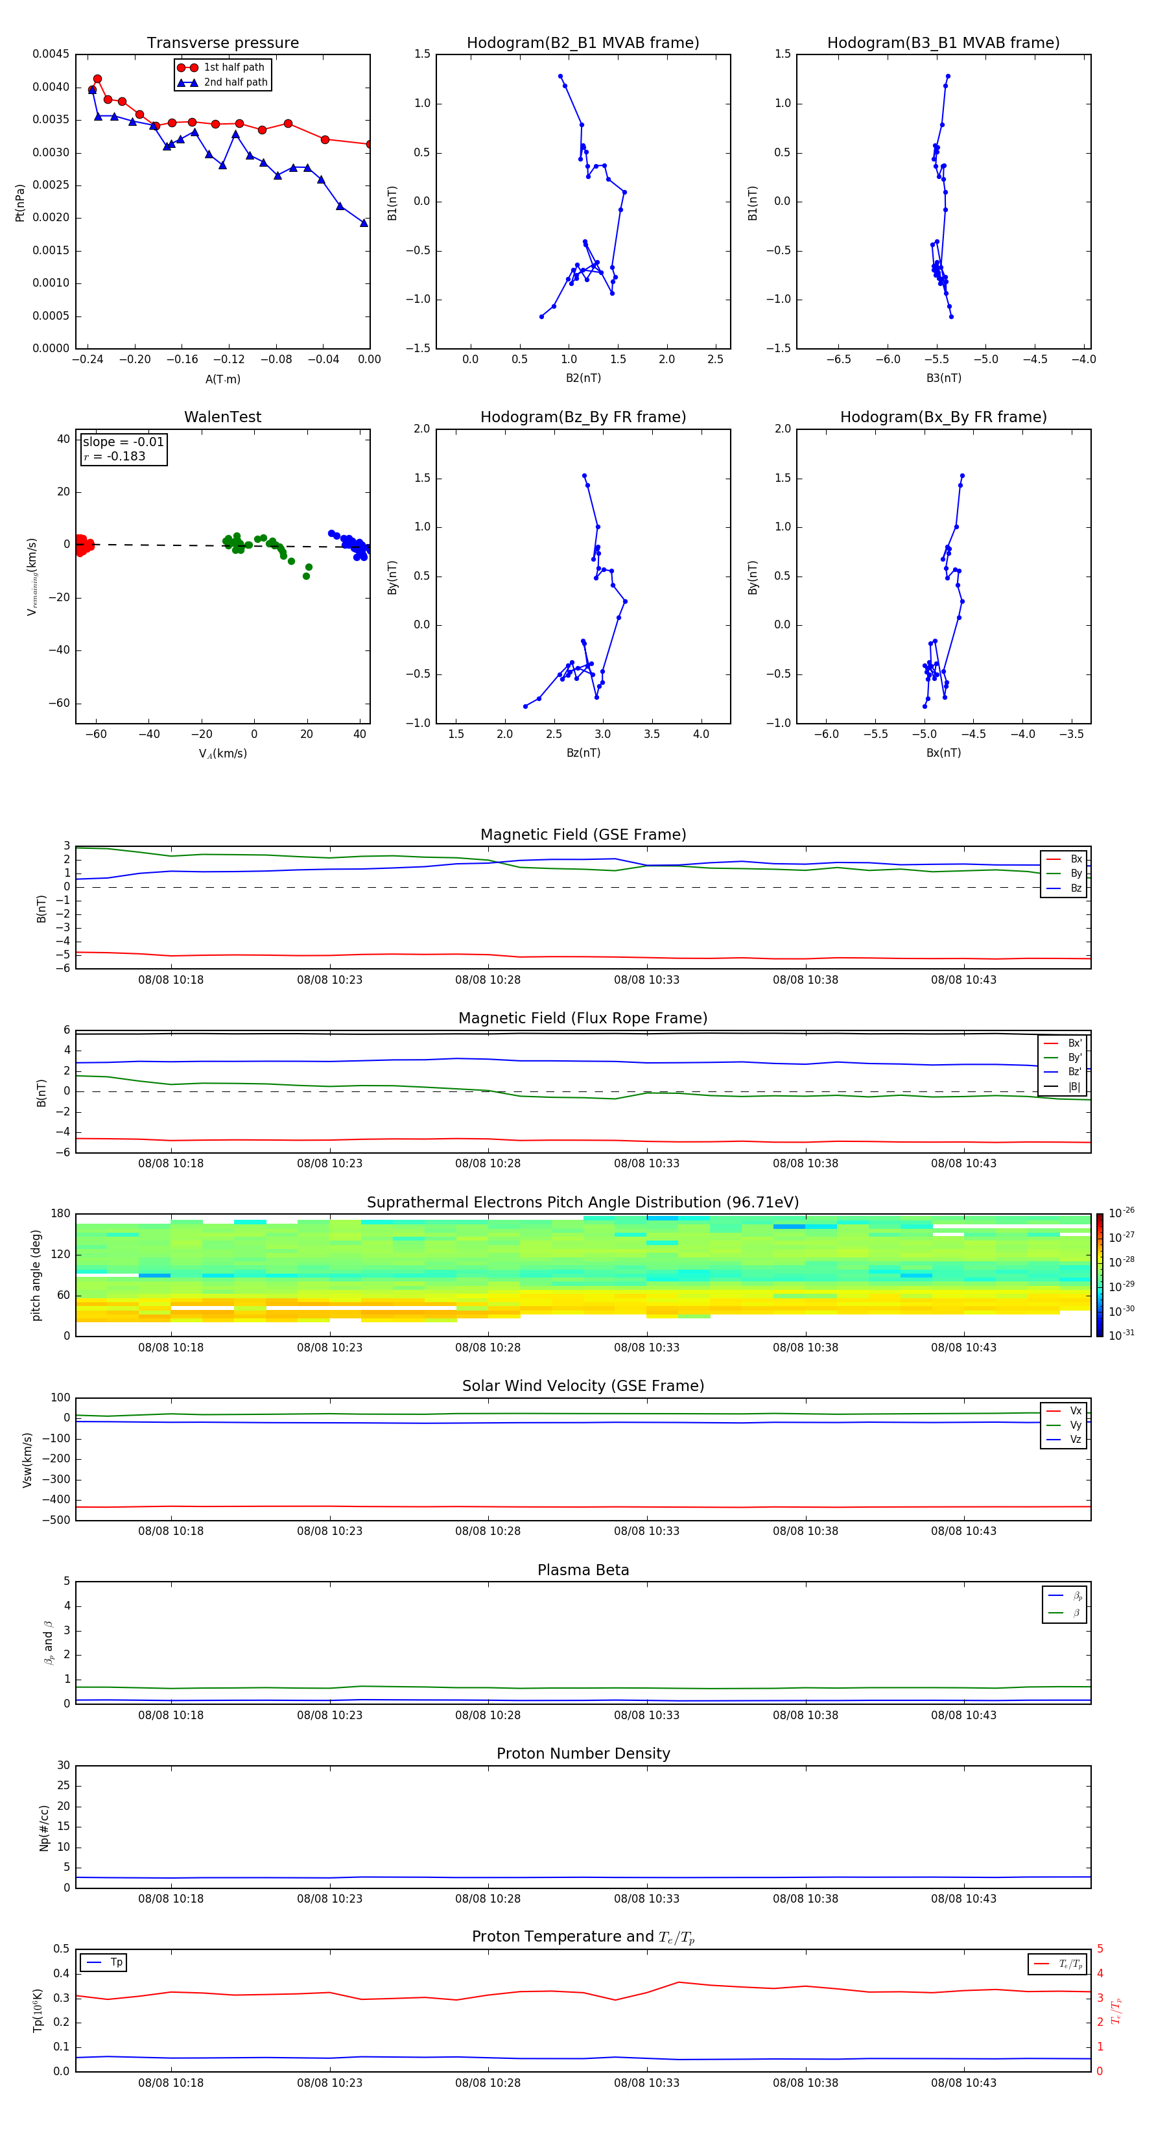Screen dimensions: 1167x2140
Task: Click the 'WalenTest' plot title
Action: click(x=222, y=417)
